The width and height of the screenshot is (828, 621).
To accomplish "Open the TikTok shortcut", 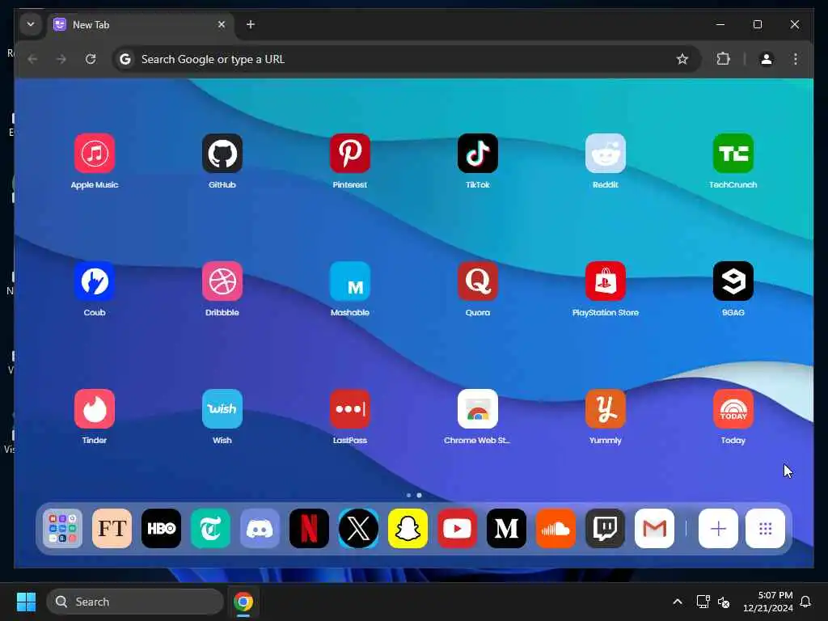I will [x=478, y=154].
